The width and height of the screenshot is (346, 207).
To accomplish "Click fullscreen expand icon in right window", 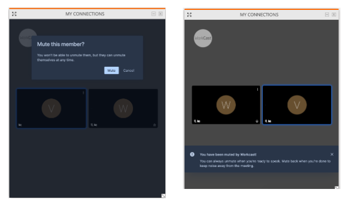I will (x=189, y=15).
